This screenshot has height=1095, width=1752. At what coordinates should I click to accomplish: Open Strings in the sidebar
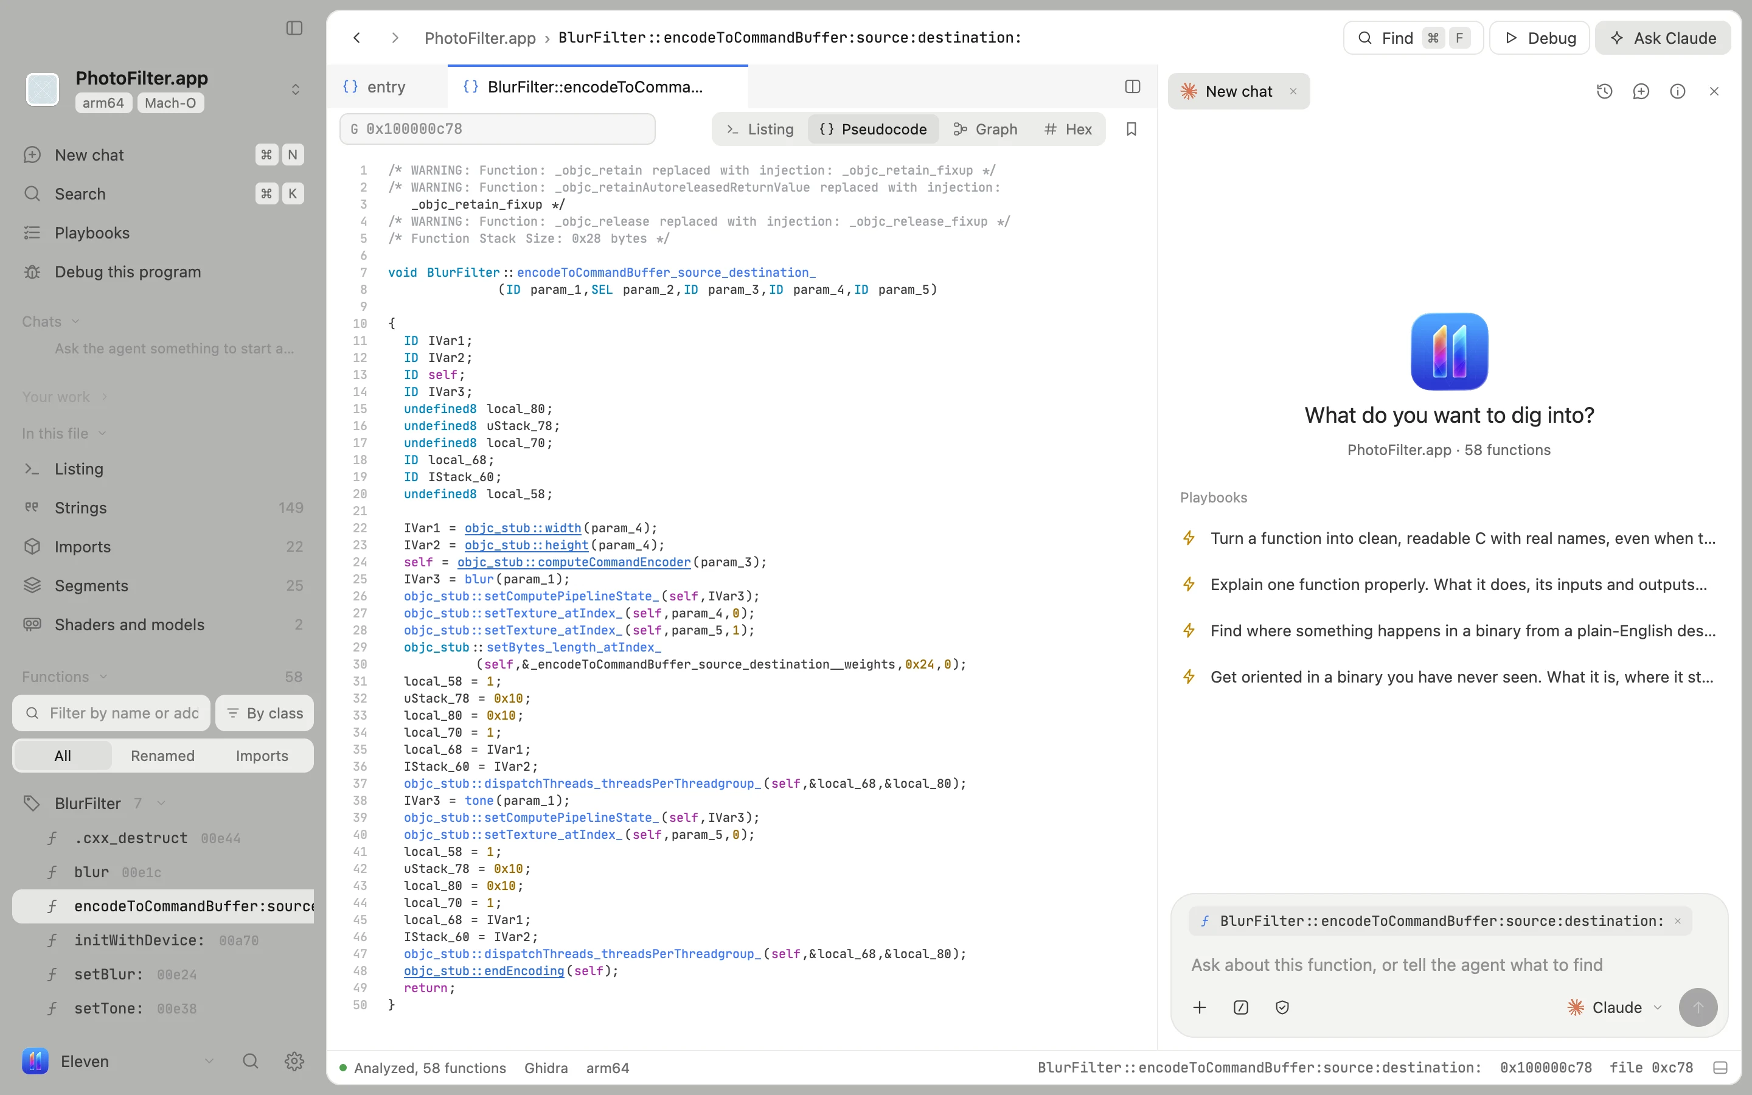(163, 508)
